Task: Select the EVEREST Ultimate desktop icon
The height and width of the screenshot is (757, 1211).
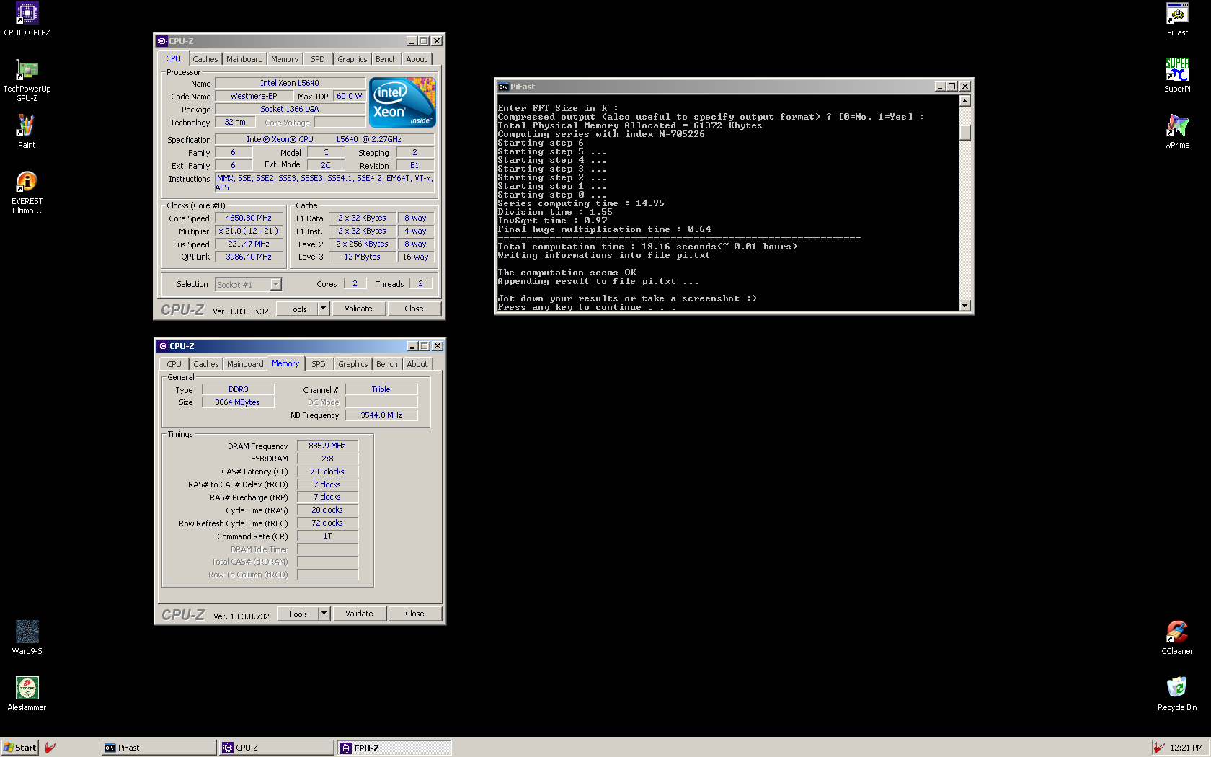Action: click(x=27, y=192)
